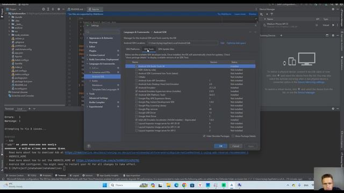Expand Build, Execution, Deployment settings
This screenshot has width=344, height=193.
pos(87,60)
